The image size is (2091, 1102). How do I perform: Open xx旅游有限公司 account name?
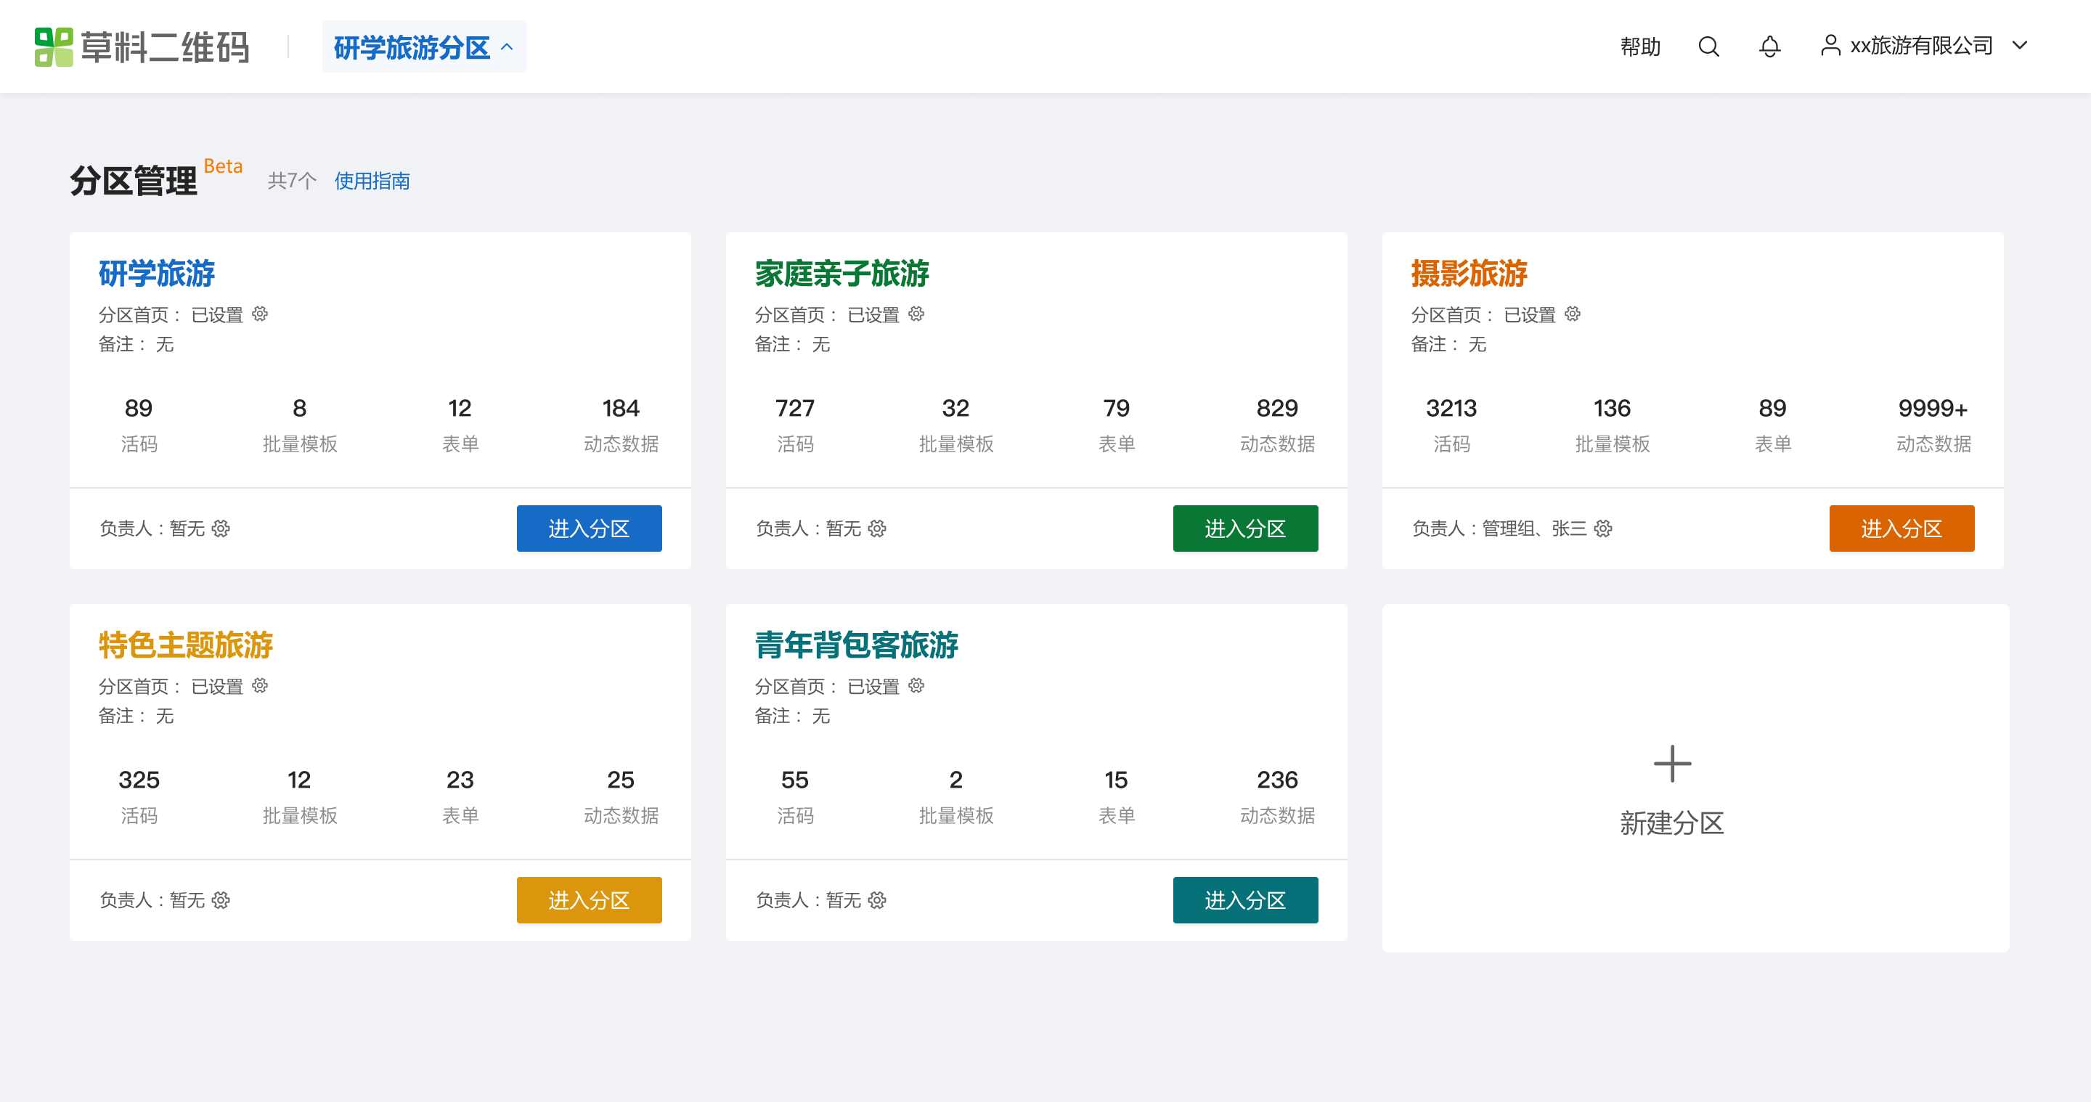point(1921,46)
